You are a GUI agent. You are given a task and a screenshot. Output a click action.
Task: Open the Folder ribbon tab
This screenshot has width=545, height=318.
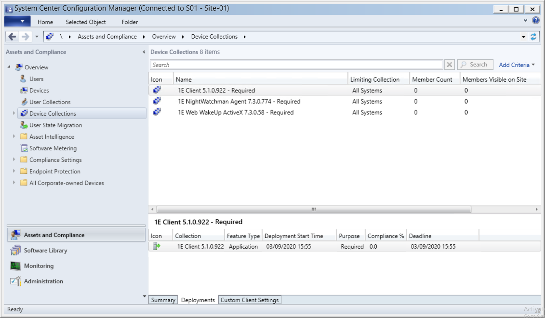[129, 22]
